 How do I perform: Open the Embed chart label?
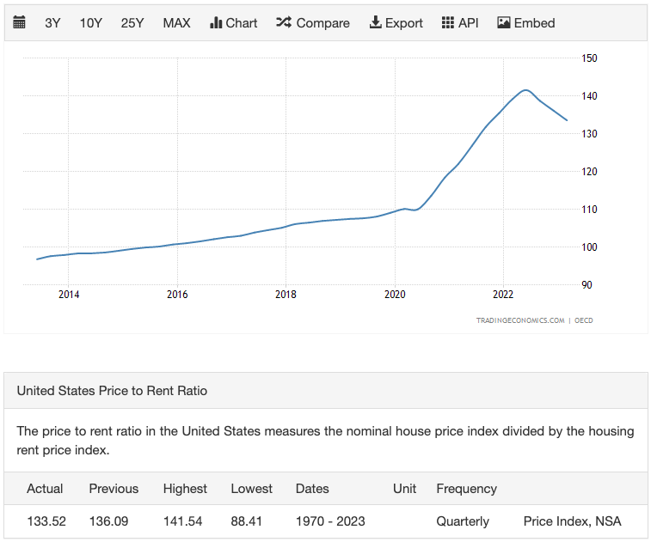click(534, 23)
